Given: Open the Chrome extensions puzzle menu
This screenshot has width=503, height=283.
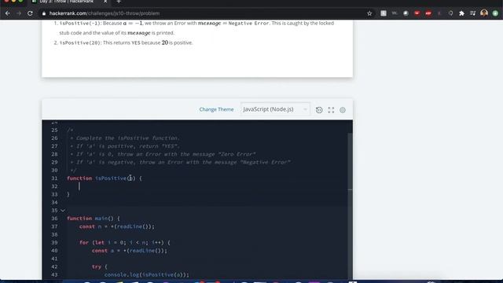Looking at the screenshot, I should (x=461, y=13).
